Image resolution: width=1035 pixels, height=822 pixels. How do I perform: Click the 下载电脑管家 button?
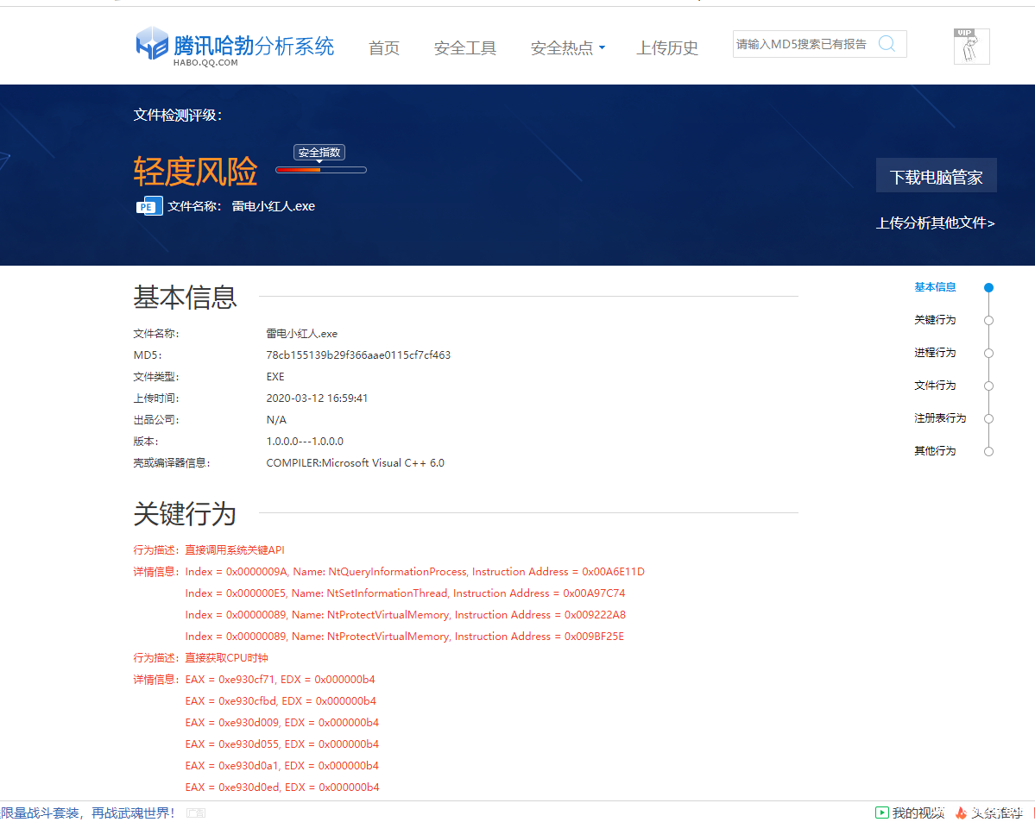pos(936,177)
